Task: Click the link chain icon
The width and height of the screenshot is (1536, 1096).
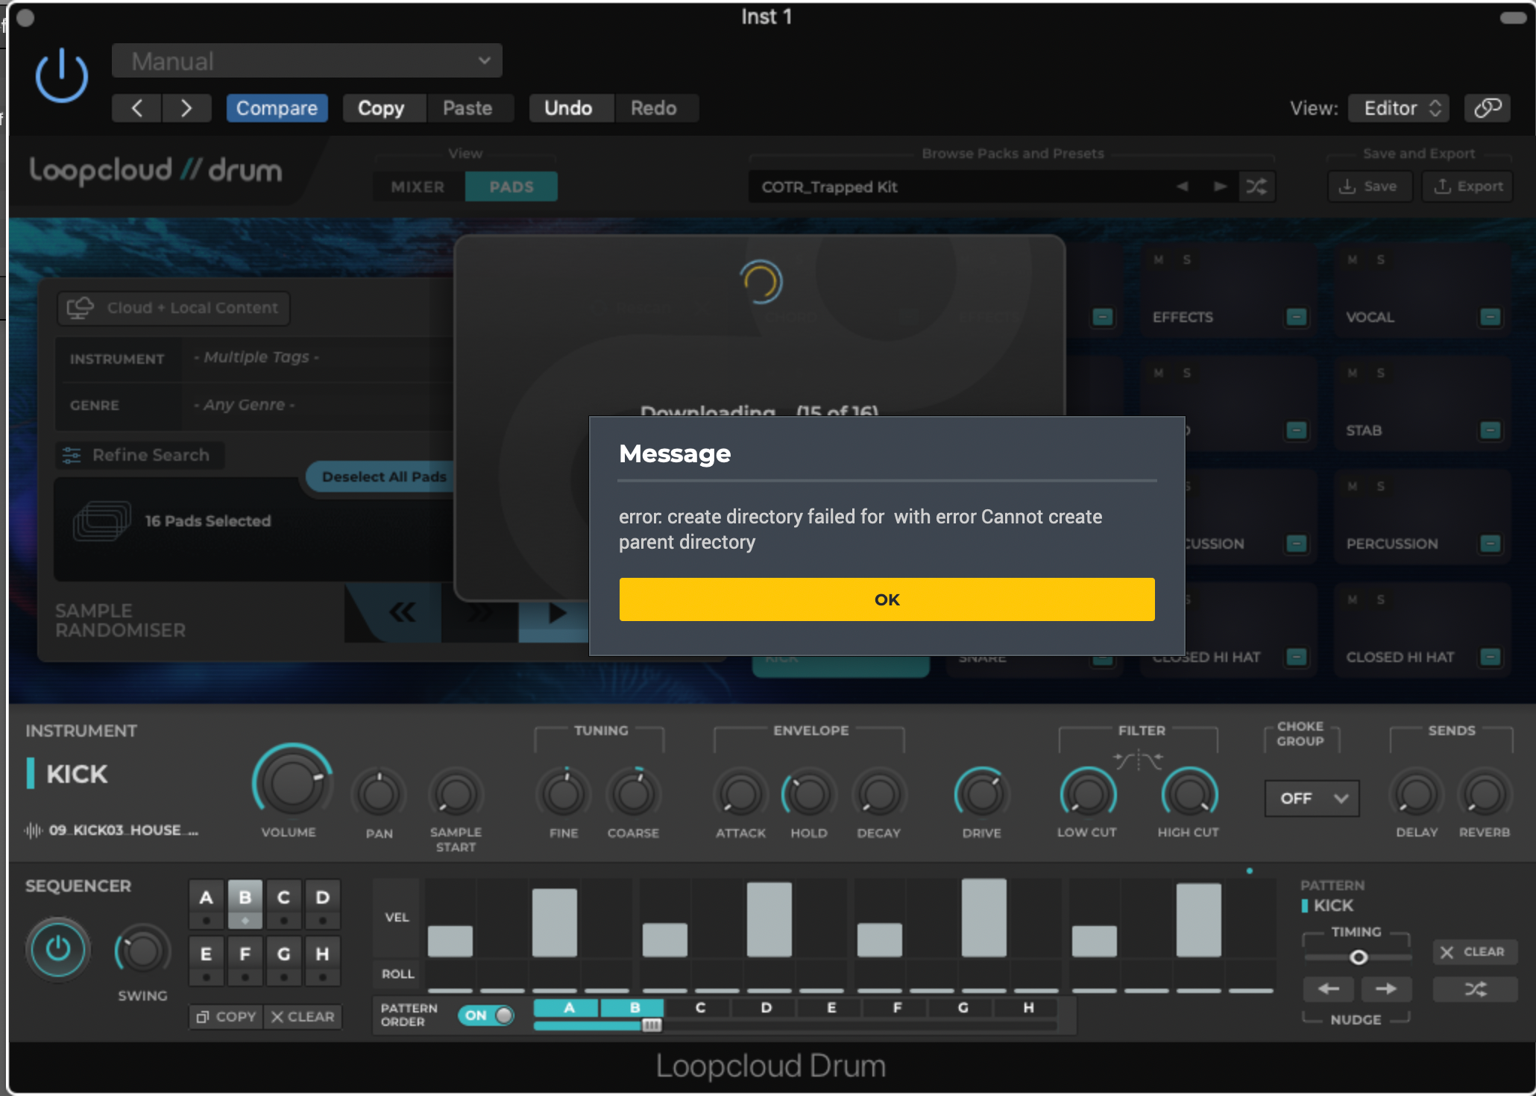Action: [1488, 109]
